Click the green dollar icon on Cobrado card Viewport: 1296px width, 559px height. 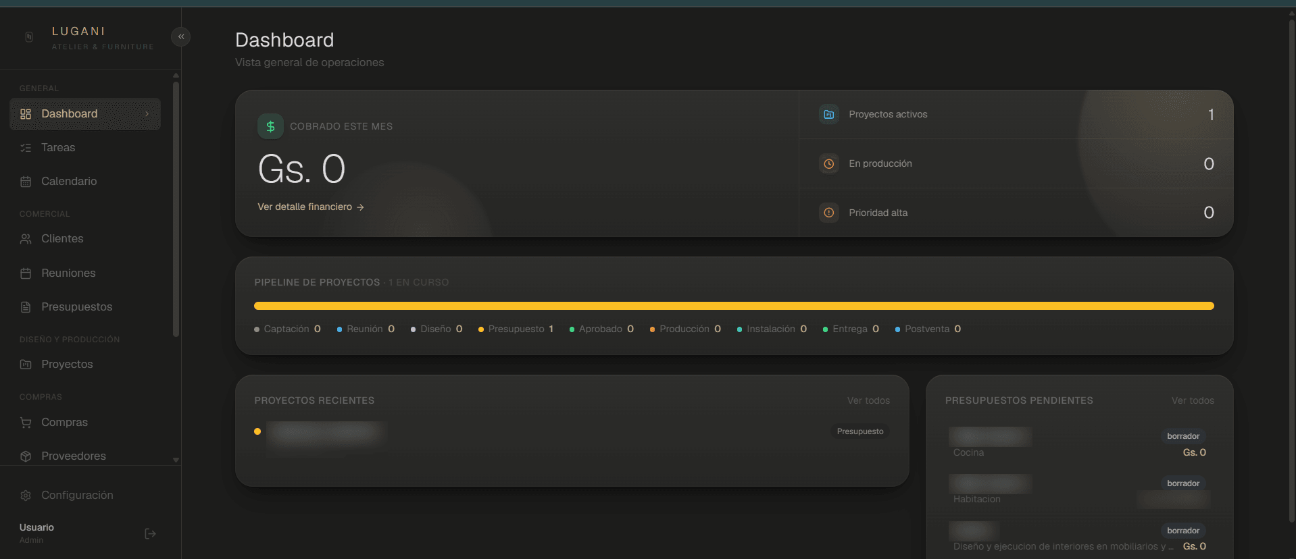coord(270,126)
